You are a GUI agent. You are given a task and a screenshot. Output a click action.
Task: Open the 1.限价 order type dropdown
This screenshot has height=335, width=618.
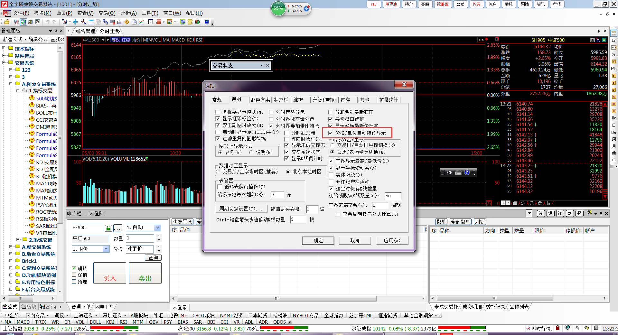(106, 249)
